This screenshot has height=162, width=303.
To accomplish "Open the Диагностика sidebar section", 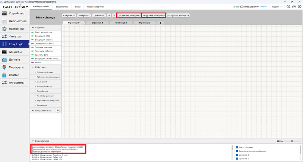I will [x=14, y=21].
